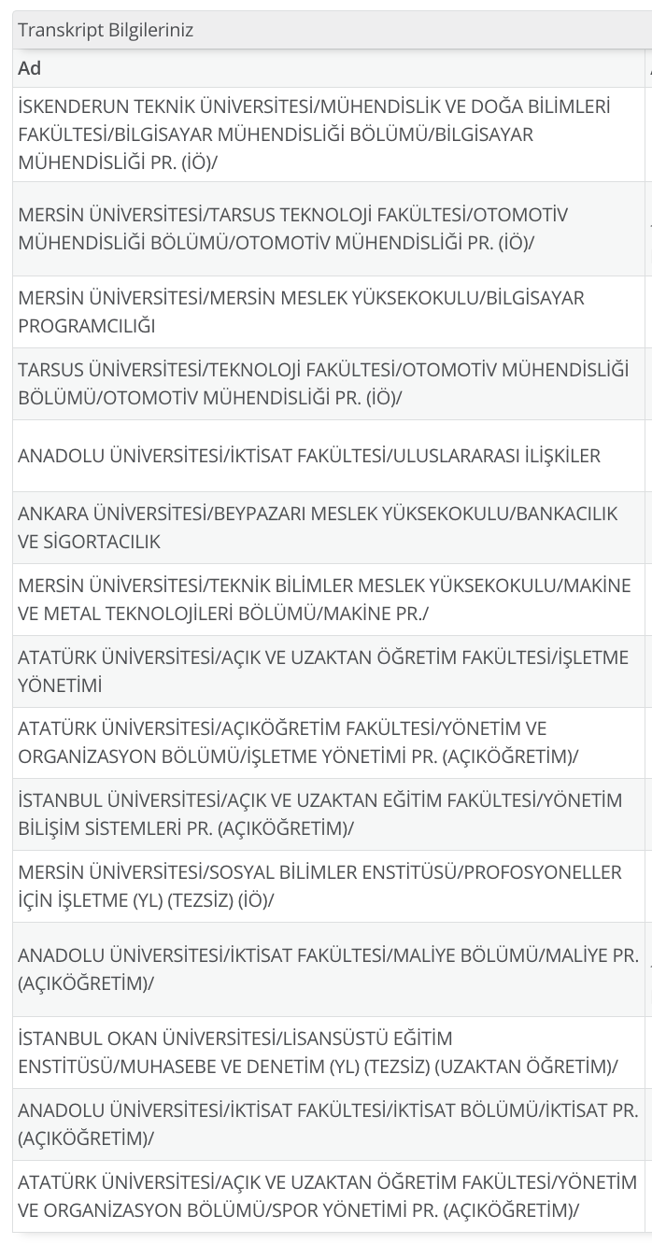Click the Tarsus Teknoloji Fakültesi row's cut-off second cell
Screen dimensions: 652x1244
point(649,229)
